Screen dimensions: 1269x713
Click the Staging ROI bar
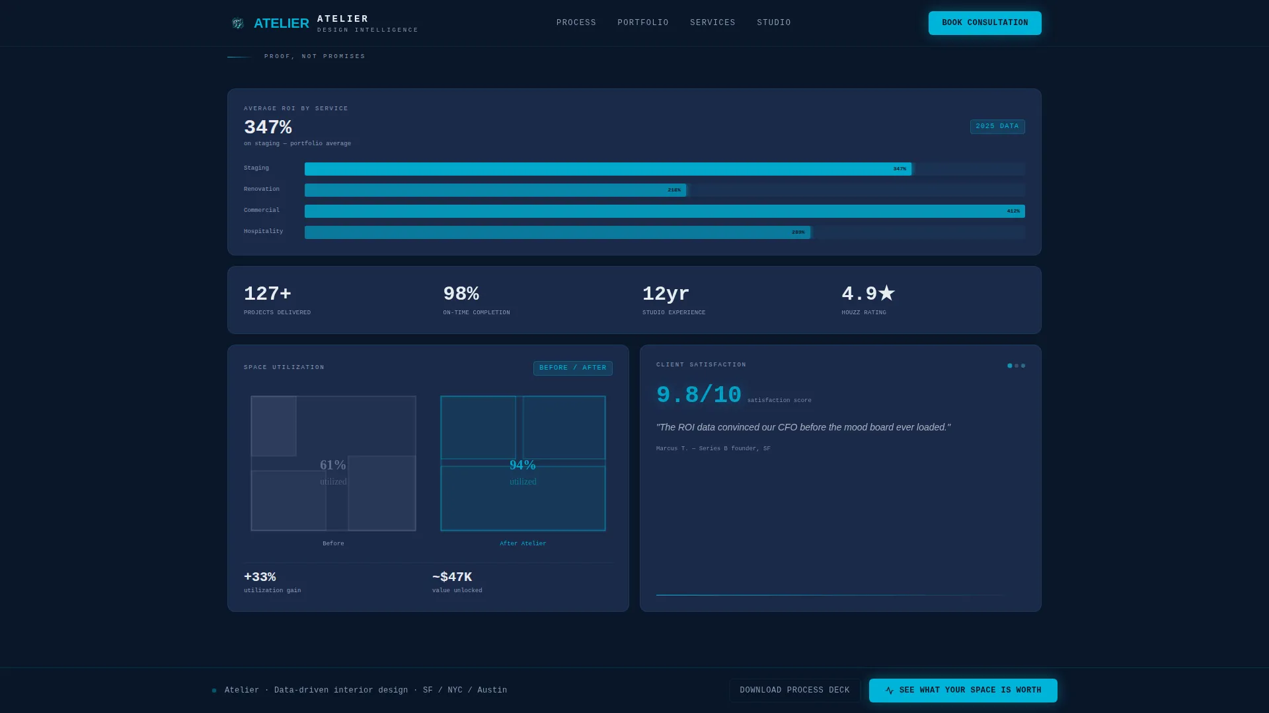(x=608, y=169)
